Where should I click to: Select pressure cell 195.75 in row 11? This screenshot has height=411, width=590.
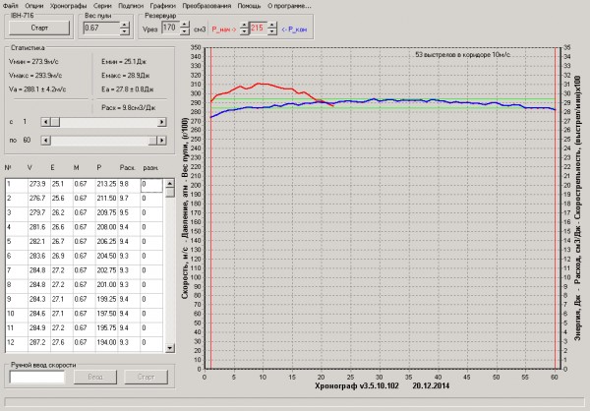click(x=106, y=327)
